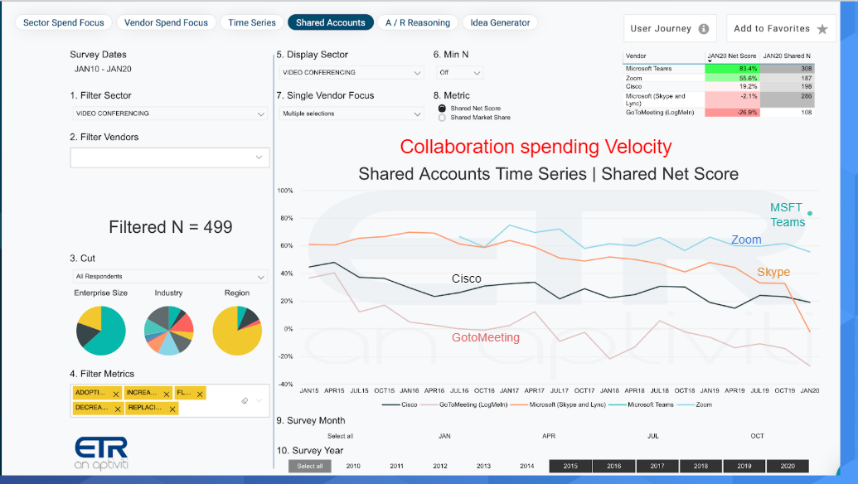Click Select all for Survey Year
The image size is (858, 484).
pos(310,466)
